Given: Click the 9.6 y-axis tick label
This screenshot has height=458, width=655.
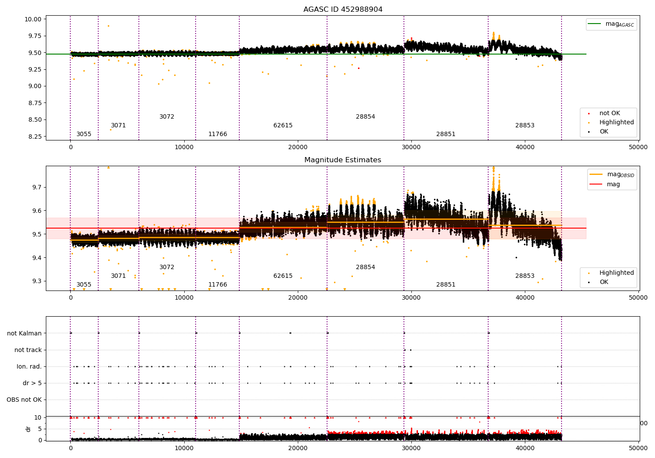Looking at the screenshot, I should [x=37, y=211].
